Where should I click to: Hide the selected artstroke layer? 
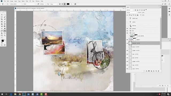coord(127,43)
